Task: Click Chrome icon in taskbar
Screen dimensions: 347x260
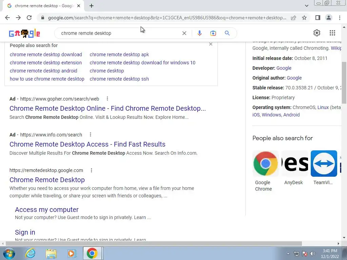Action: (x=92, y=253)
